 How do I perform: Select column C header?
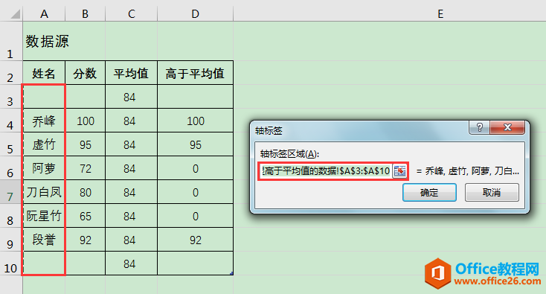(131, 14)
